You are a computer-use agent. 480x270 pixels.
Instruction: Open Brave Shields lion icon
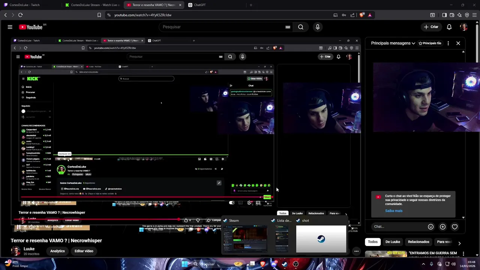(361, 15)
